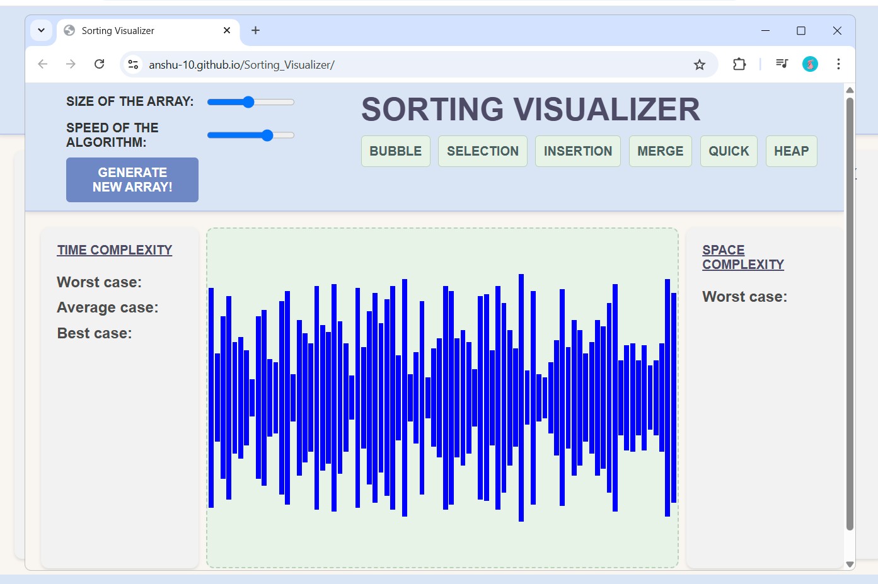Open a new browser tab
This screenshot has height=584, width=878.
255,30
